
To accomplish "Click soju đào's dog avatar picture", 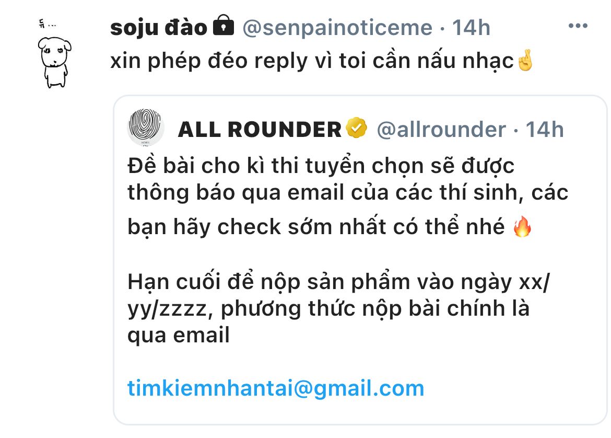I will (54, 62).
